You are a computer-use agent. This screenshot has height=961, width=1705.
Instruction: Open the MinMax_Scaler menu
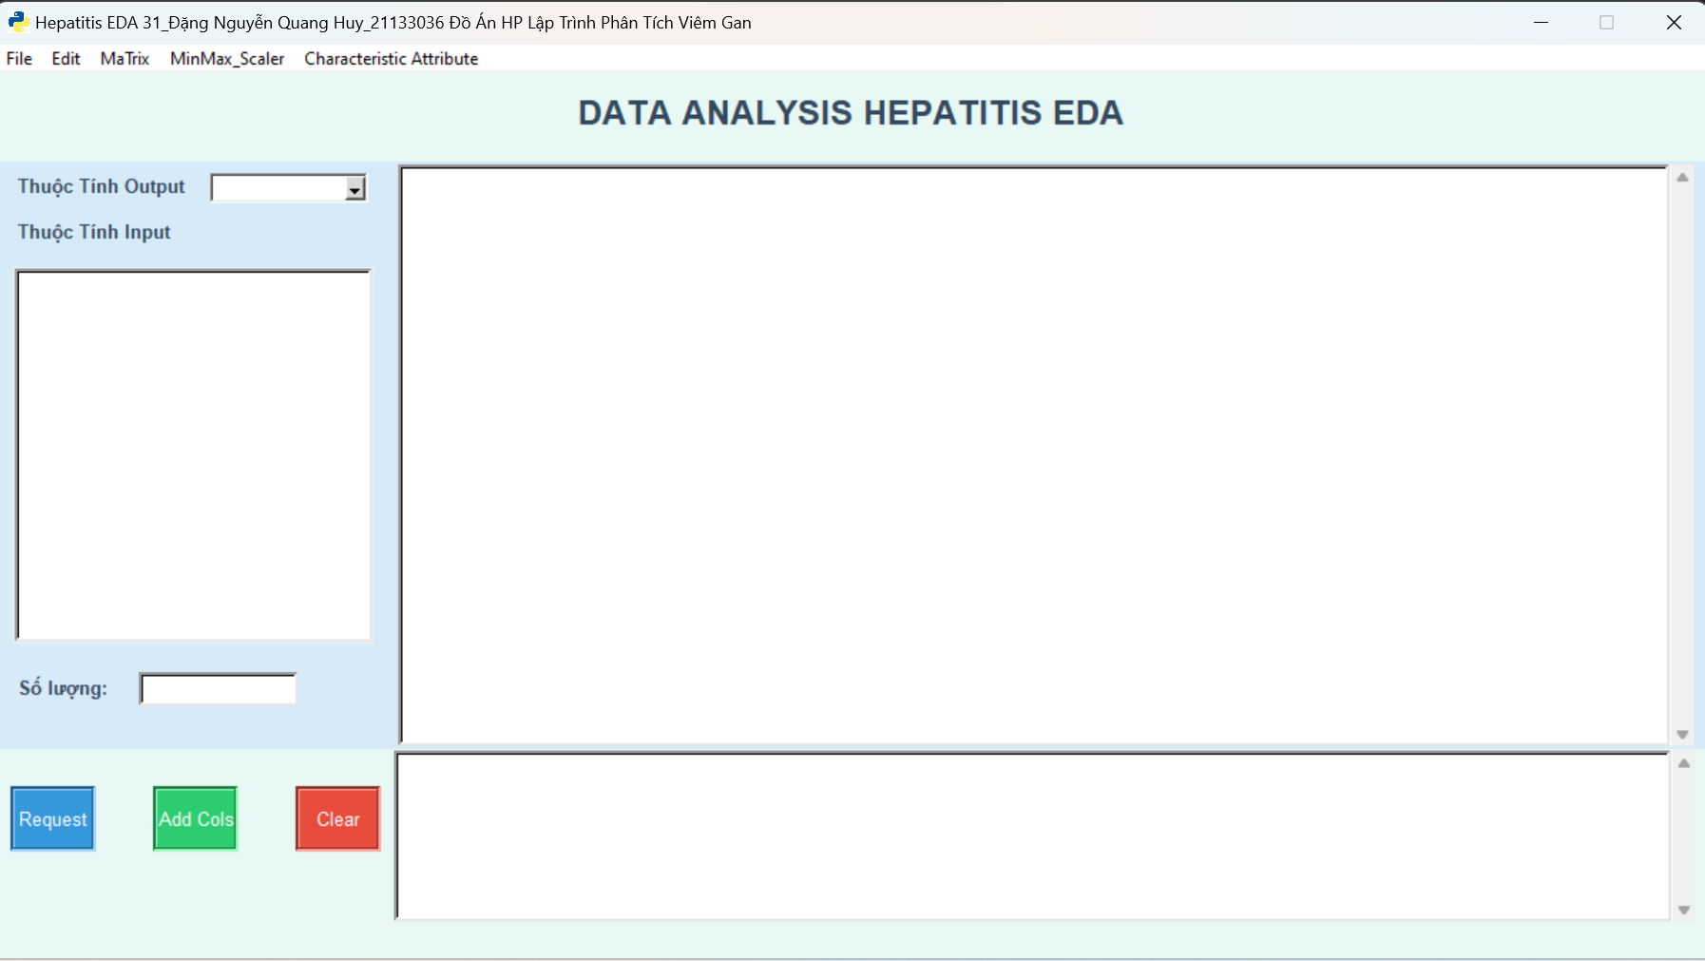click(226, 58)
